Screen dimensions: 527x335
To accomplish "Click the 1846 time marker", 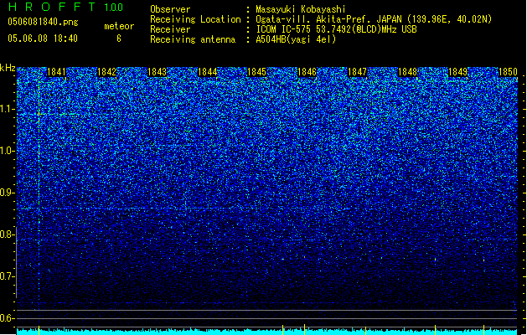I will pos(307,72).
